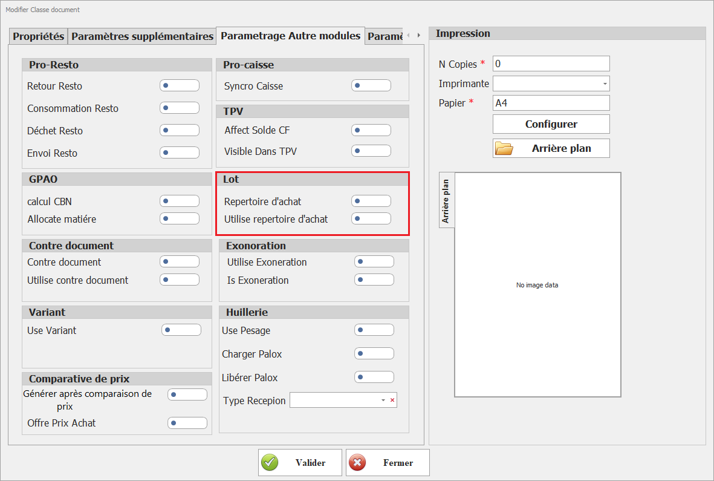The width and height of the screenshot is (714, 481).
Task: Select the vertical Arrière plan tab
Action: 446,201
